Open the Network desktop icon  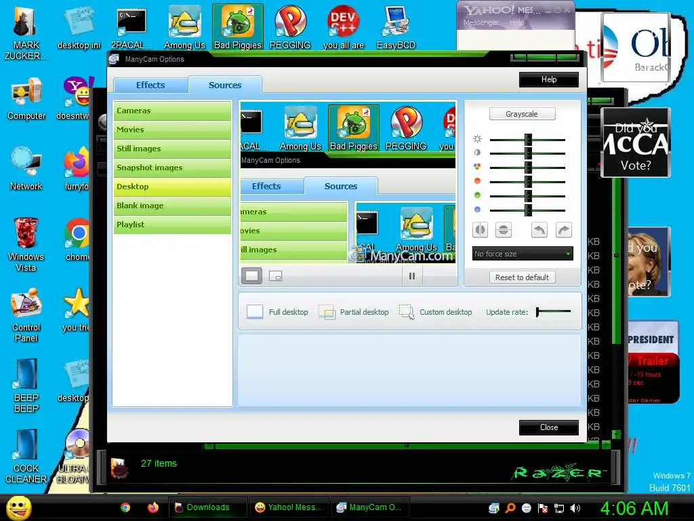(26, 168)
